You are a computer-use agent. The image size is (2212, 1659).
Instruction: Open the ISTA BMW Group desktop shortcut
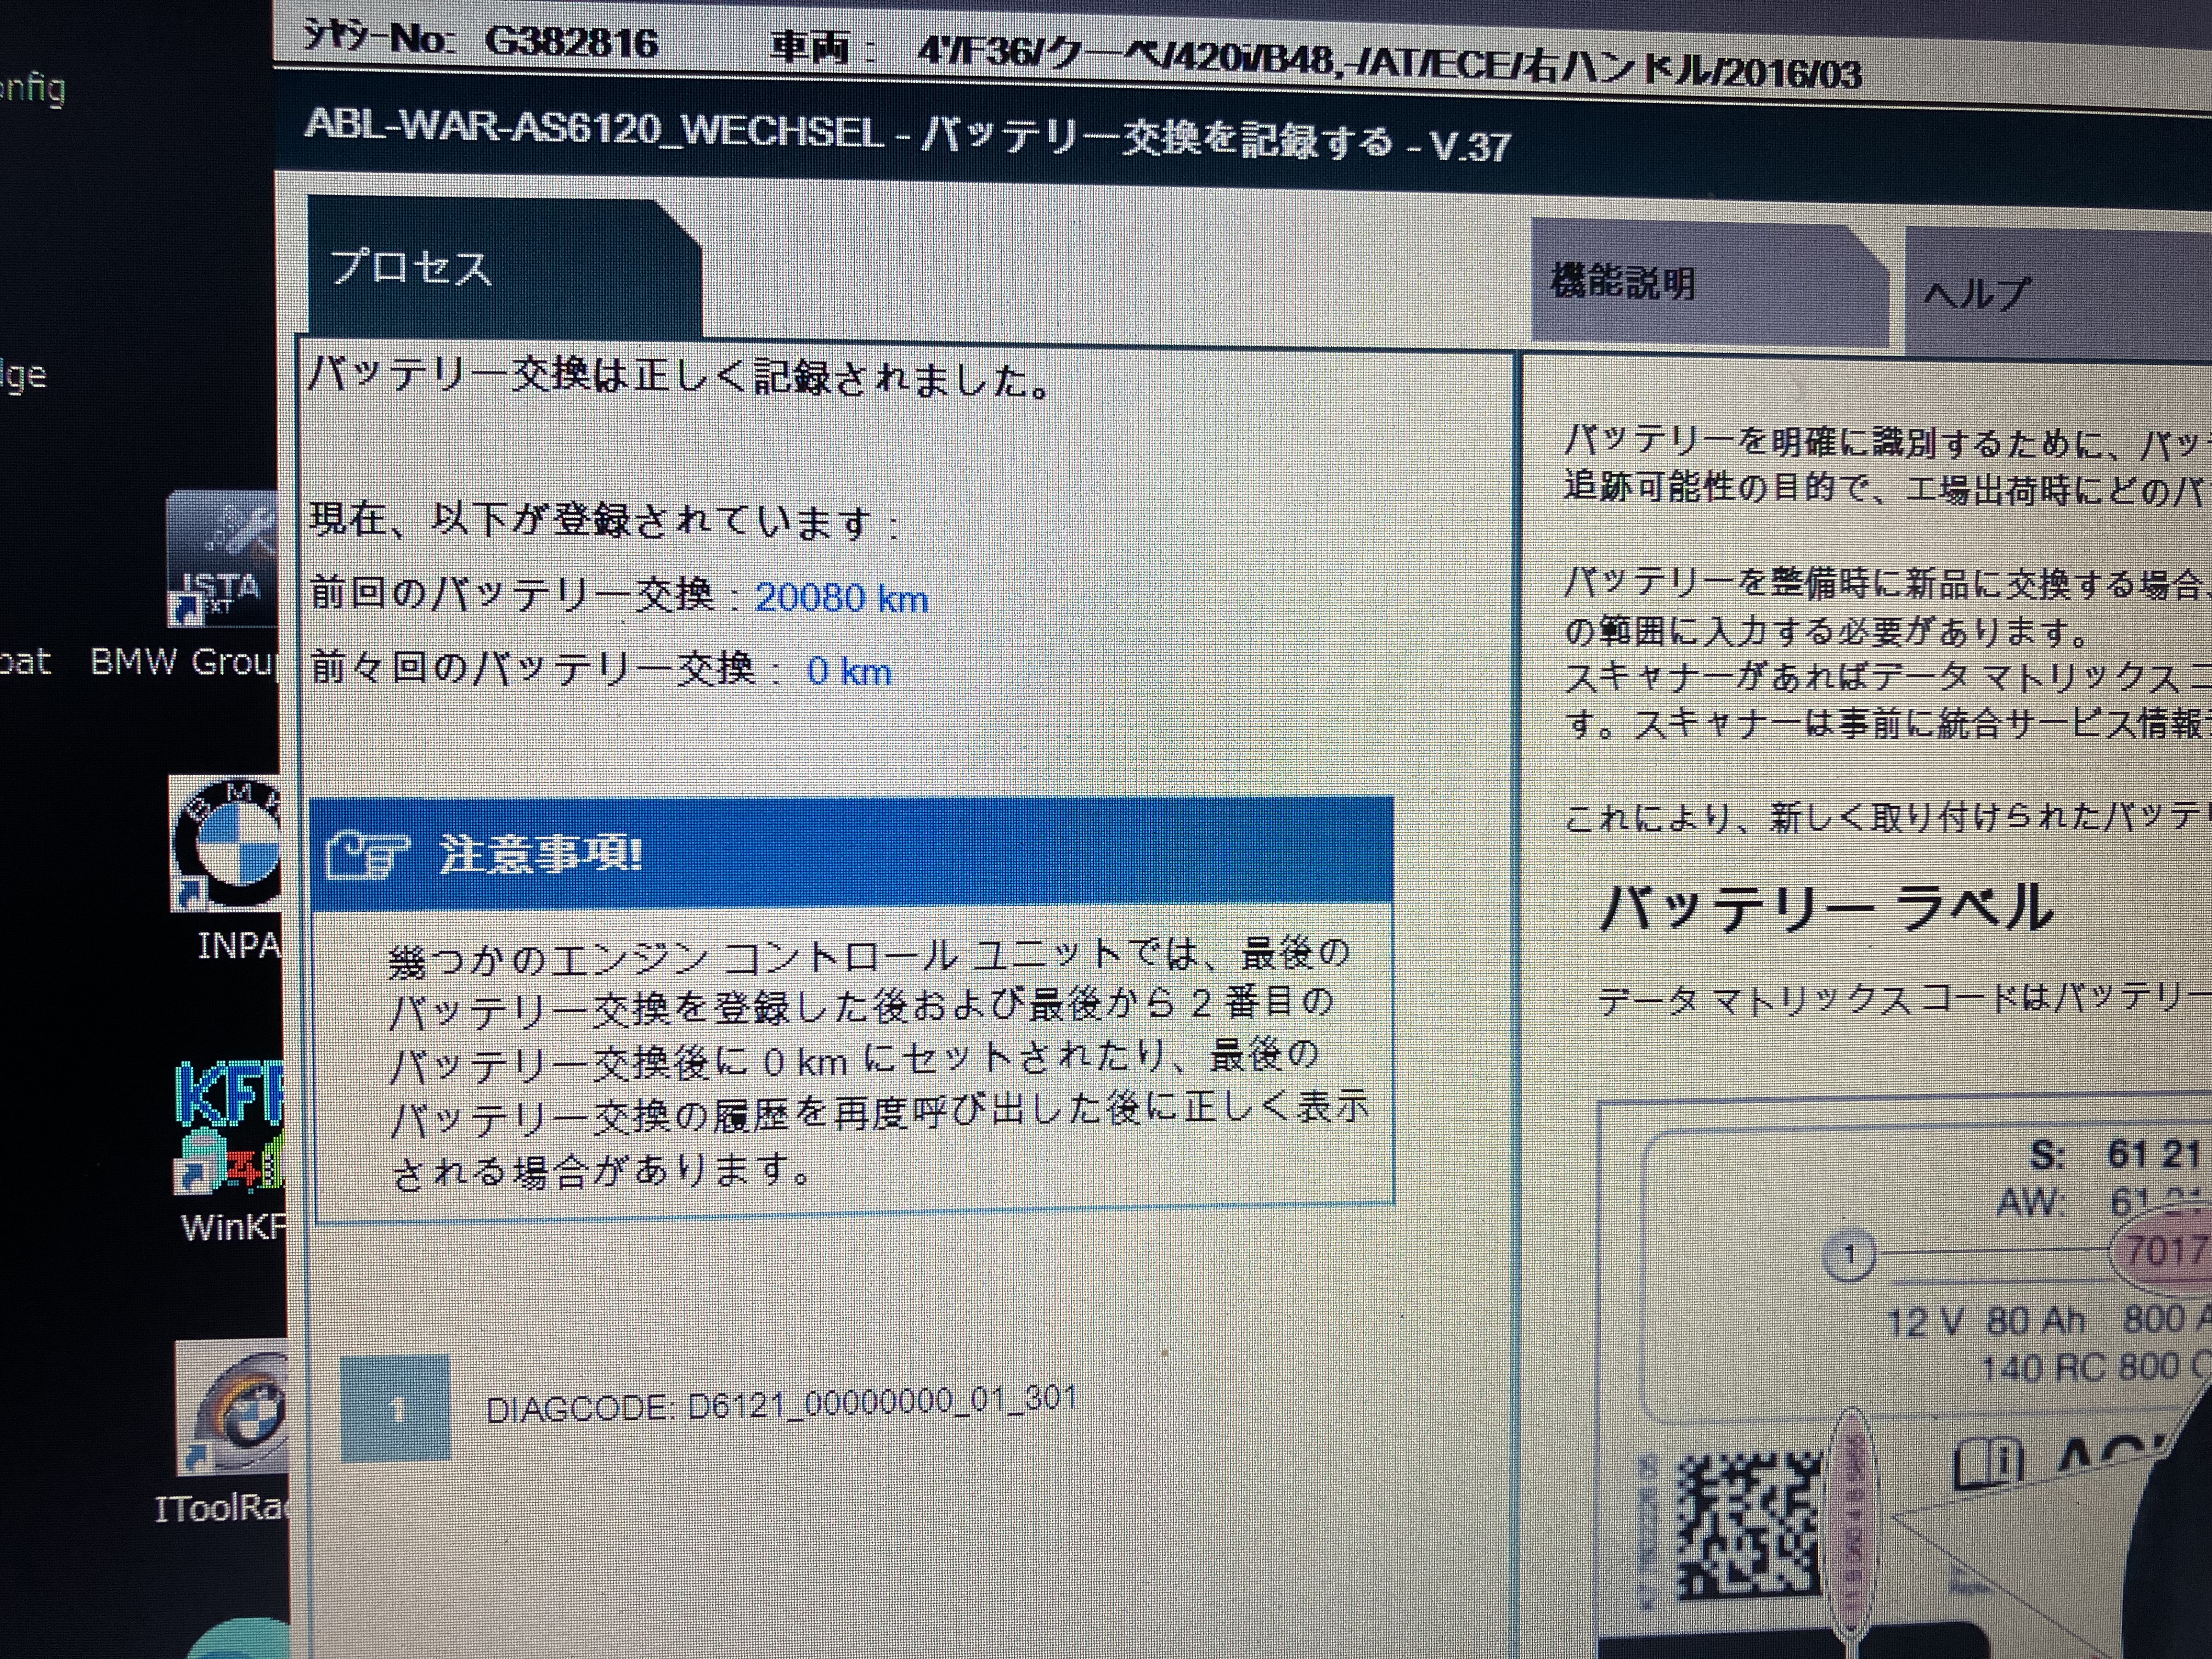click(x=222, y=560)
